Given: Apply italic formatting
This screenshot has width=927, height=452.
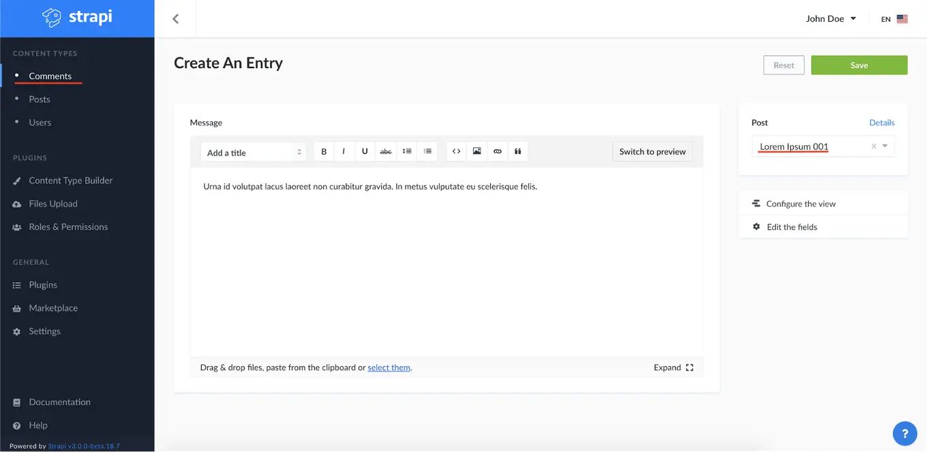Looking at the screenshot, I should 344,151.
